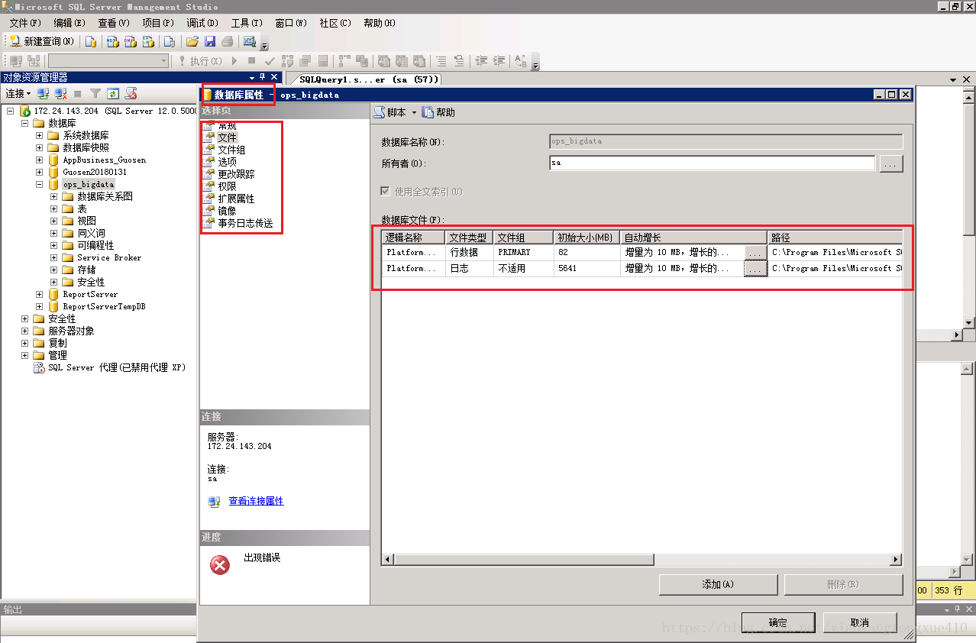
Task: Open the 调试(D) menu
Action: 202,23
